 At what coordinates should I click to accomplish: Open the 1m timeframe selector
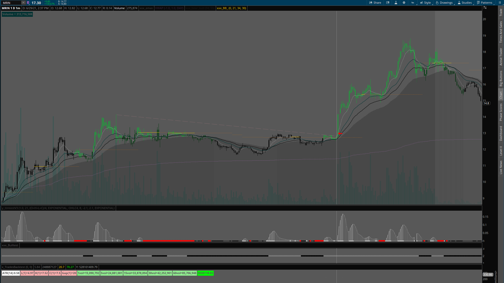(x=413, y=3)
